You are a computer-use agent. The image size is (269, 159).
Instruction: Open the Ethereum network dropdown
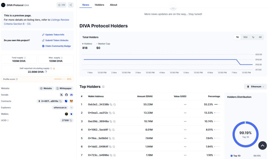(x=255, y=87)
